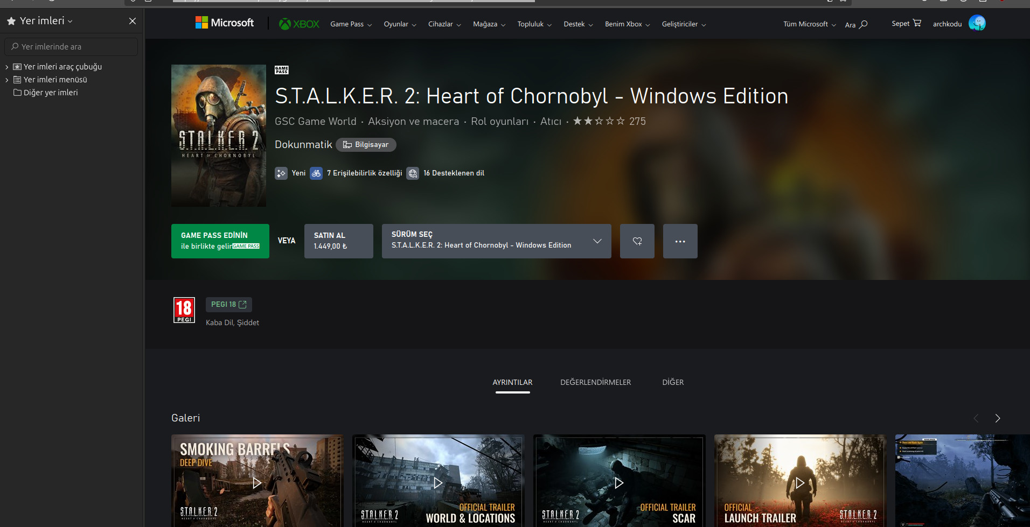Viewport: 1030px width, 527px height.
Task: Open the Cihazlar nav dropdown
Action: tap(444, 24)
